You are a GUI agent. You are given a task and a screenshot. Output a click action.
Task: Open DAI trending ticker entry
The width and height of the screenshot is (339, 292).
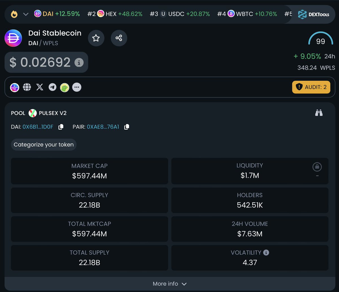pyautogui.click(x=57, y=14)
